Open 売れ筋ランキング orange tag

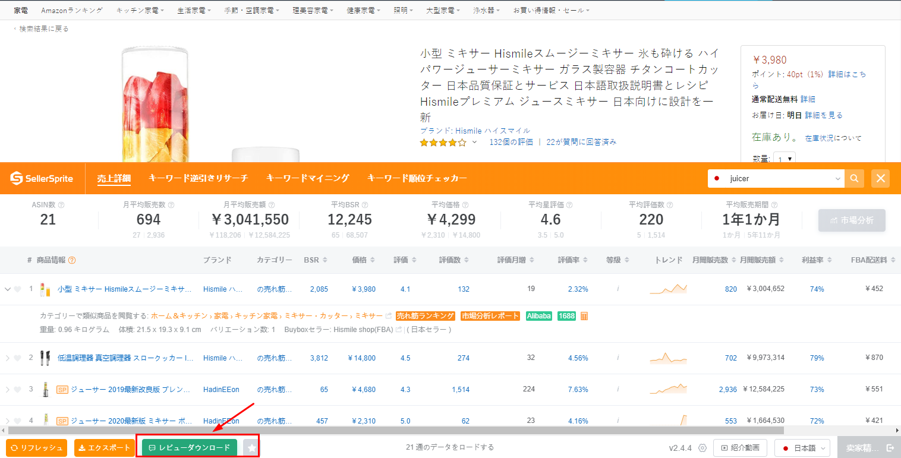pyautogui.click(x=426, y=316)
